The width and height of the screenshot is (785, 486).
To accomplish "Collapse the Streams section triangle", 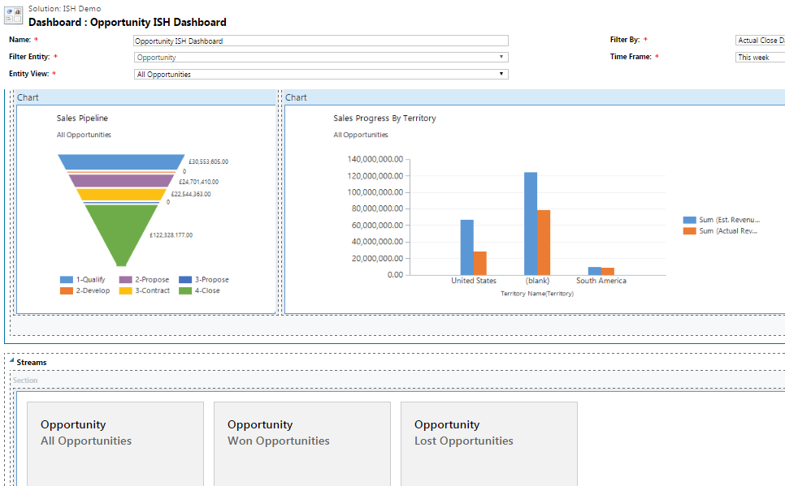I will 11,360.
